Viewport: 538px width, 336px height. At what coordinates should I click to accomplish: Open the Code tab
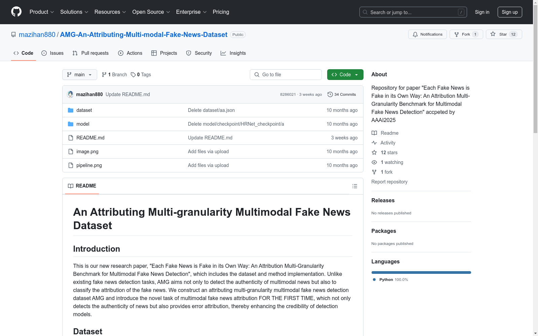click(x=24, y=53)
